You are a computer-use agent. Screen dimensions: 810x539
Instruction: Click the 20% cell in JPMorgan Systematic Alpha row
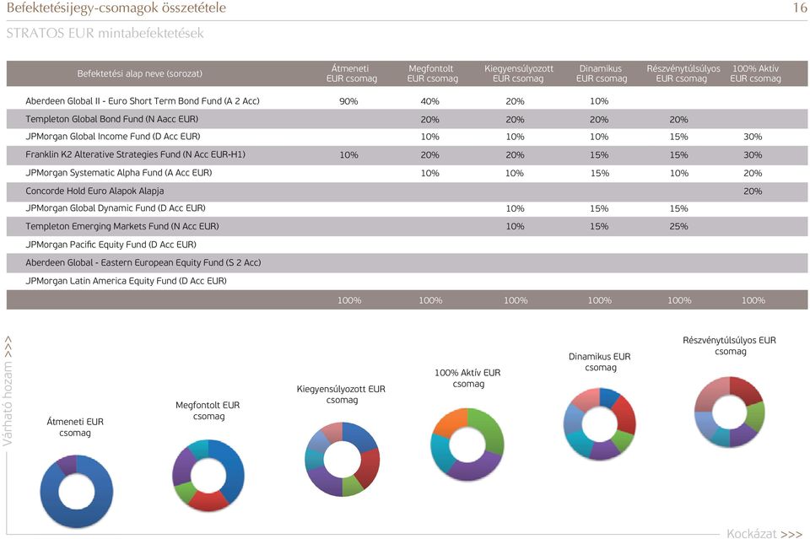(x=753, y=173)
